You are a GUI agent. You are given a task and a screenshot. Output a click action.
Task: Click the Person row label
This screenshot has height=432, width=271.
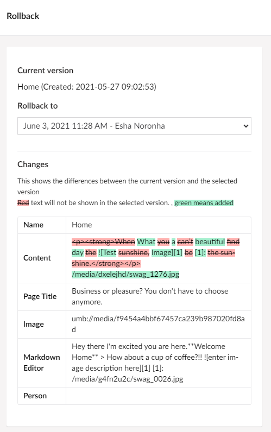(x=35, y=396)
